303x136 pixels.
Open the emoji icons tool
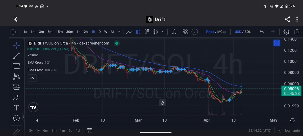click(16, 118)
